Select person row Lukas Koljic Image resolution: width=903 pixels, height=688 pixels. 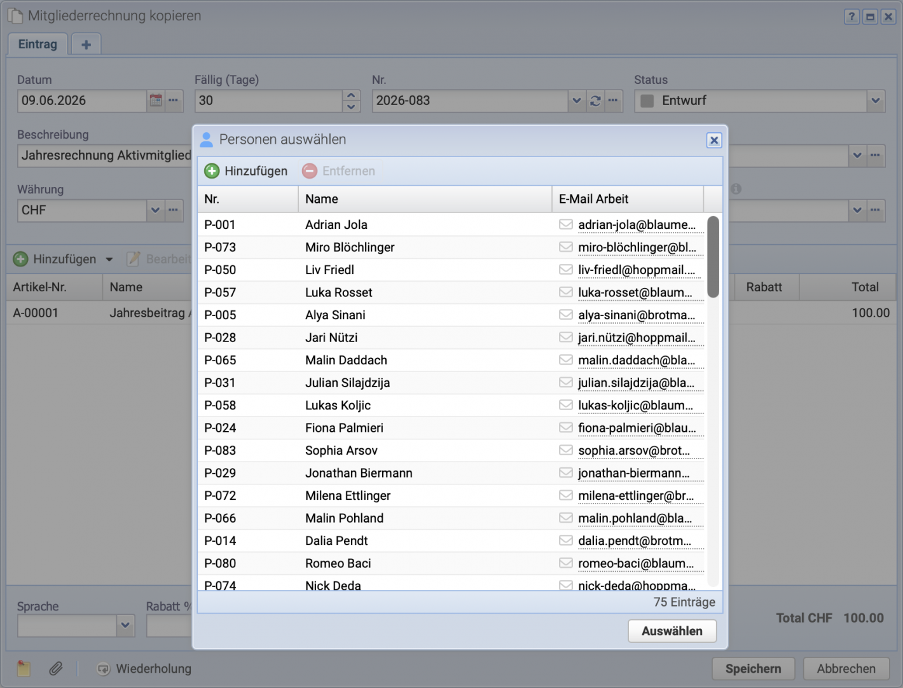[451, 405]
